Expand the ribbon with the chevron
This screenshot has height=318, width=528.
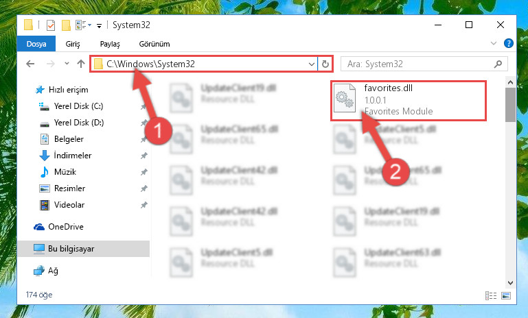[494, 43]
